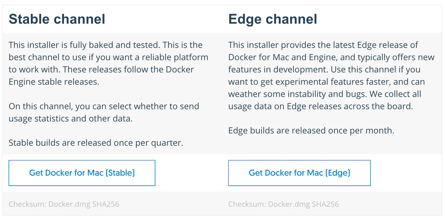Click "Edge builds are released once per month"
This screenshot has height=219, width=445.
pyautogui.click(x=311, y=131)
